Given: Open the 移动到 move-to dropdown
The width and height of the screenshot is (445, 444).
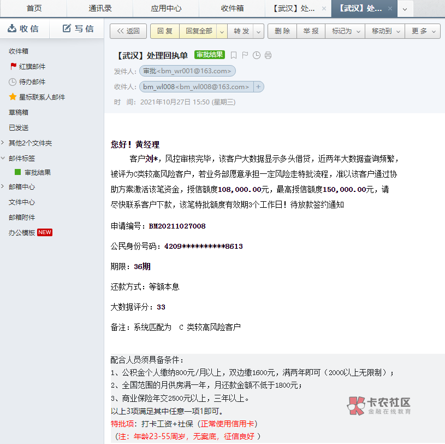Looking at the screenshot, I should (385, 31).
